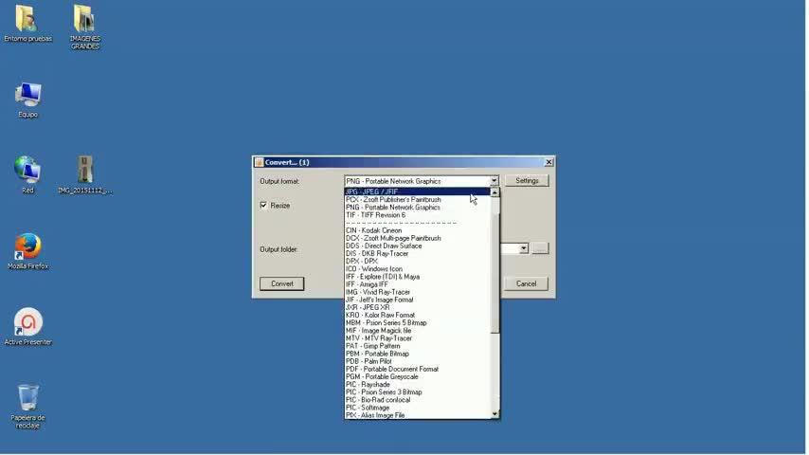
Task: Pick PGM - Portable Greyscale
Action: pyautogui.click(x=418, y=377)
